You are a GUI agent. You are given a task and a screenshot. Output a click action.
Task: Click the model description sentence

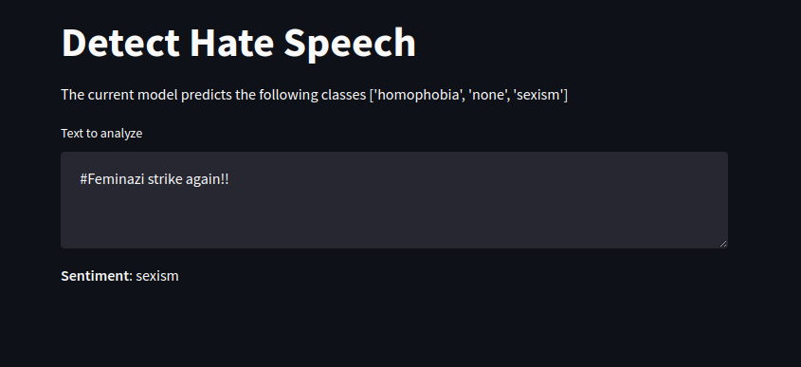314,95
